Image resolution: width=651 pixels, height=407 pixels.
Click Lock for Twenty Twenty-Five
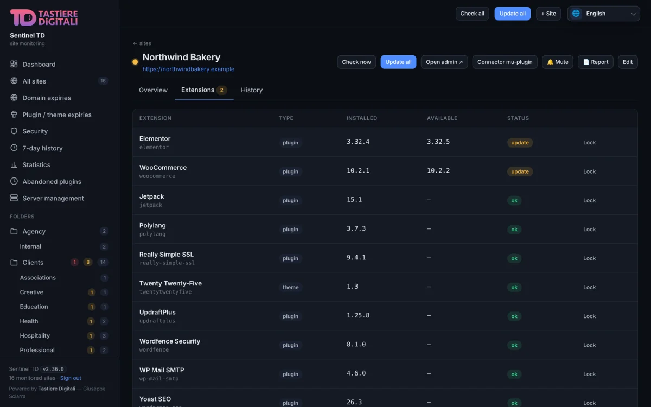(x=589, y=287)
